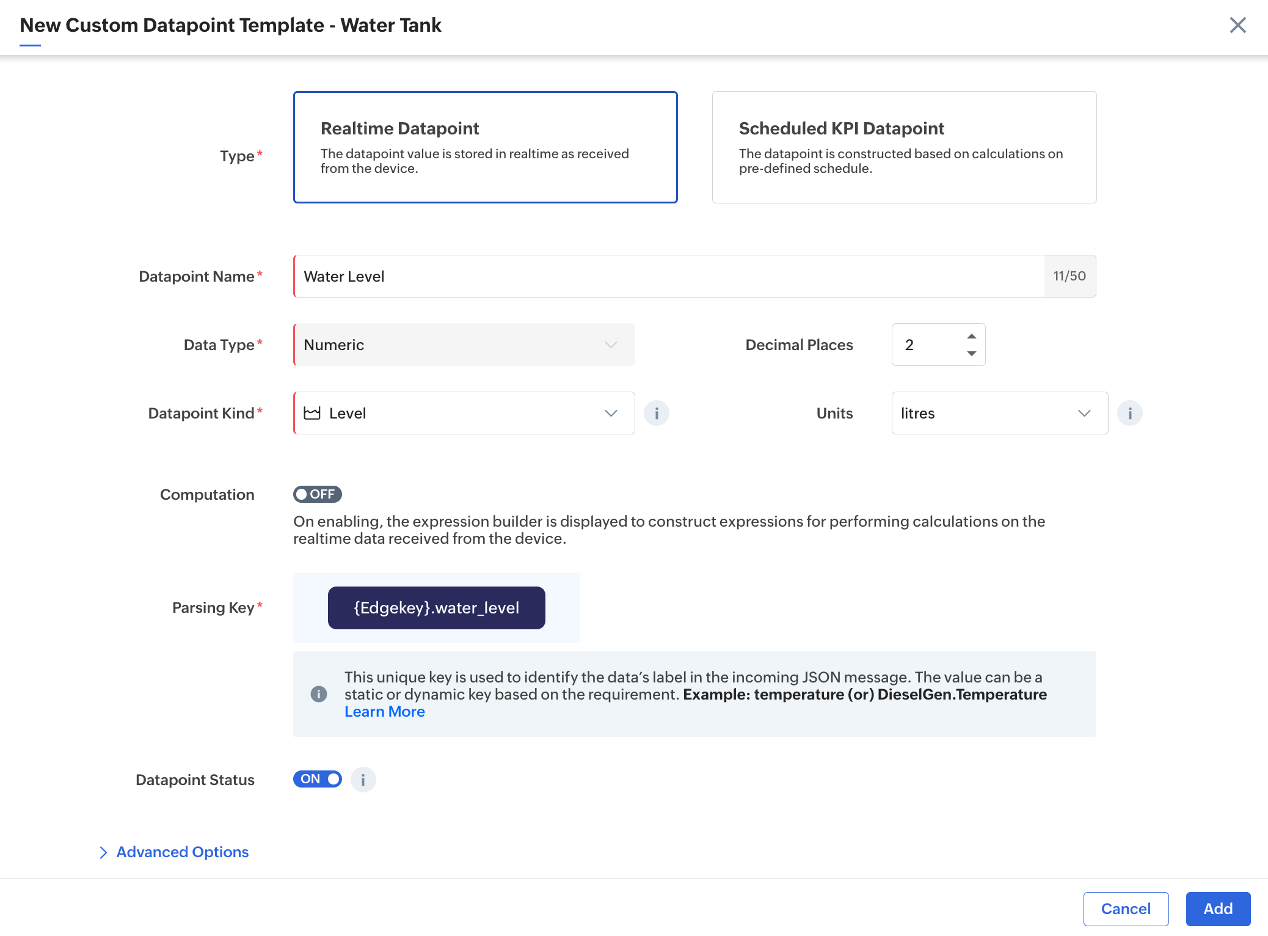The width and height of the screenshot is (1268, 936).
Task: Close the New Custom Datapoint Template dialog
Action: (x=1237, y=25)
